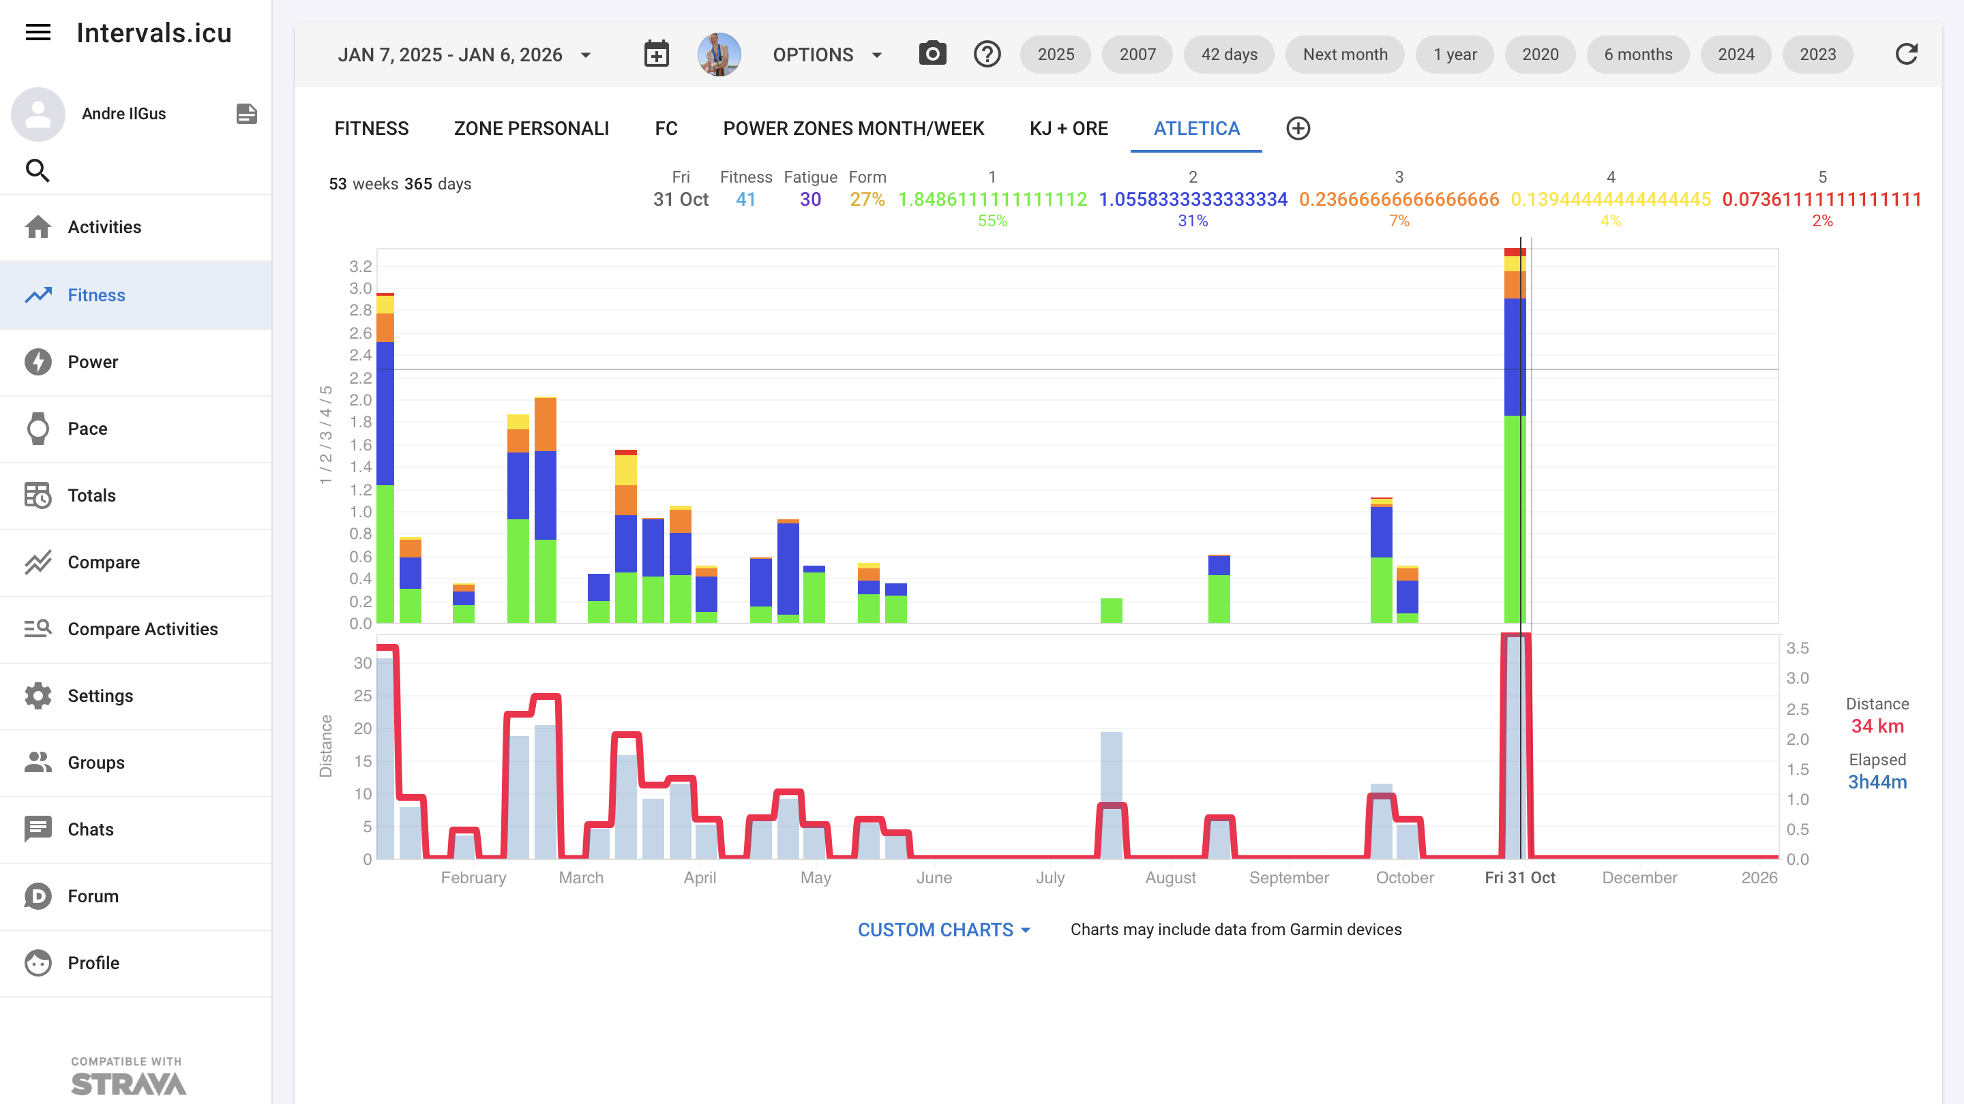Select the Next month range chip

[x=1344, y=55]
